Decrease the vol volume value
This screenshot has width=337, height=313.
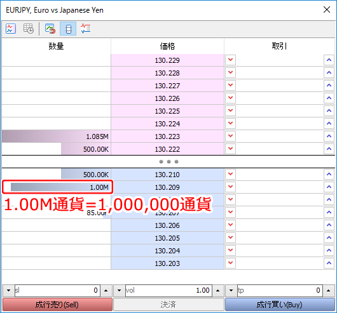pyautogui.click(x=120, y=291)
